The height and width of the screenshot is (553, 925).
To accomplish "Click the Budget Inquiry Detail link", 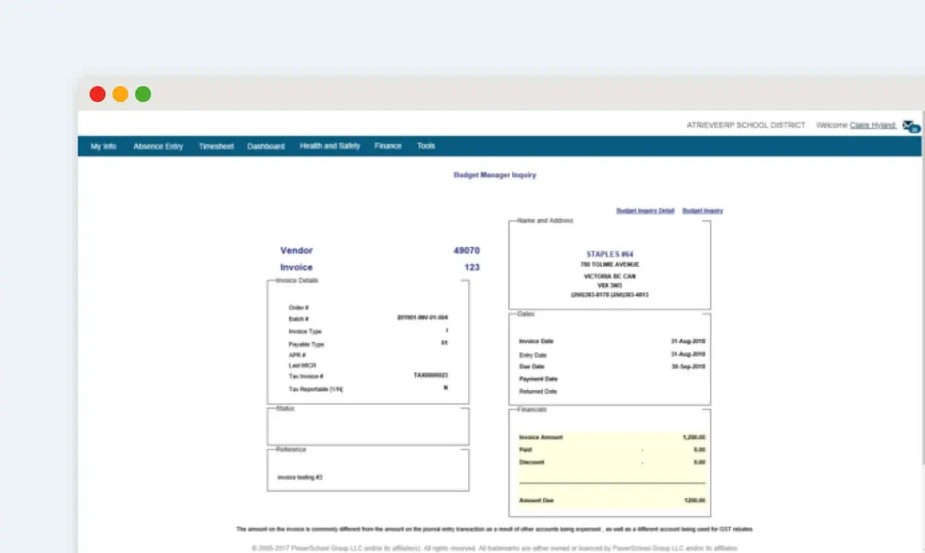I will point(645,210).
